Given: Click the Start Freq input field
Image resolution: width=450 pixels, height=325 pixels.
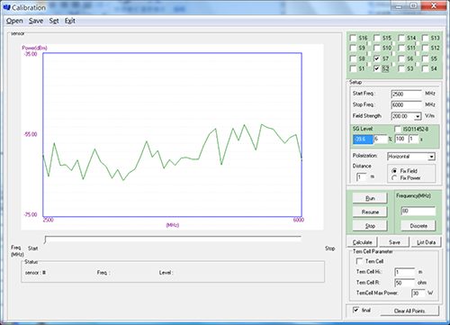Looking at the screenshot, I should [x=407, y=95].
